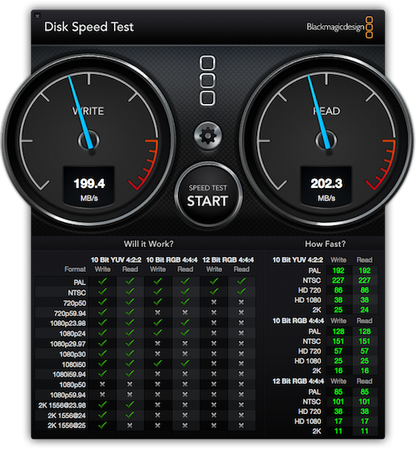416x449 pixels.
Task: Click 10 Bit RGB write cross for 720p59.94
Action: click(x=157, y=313)
